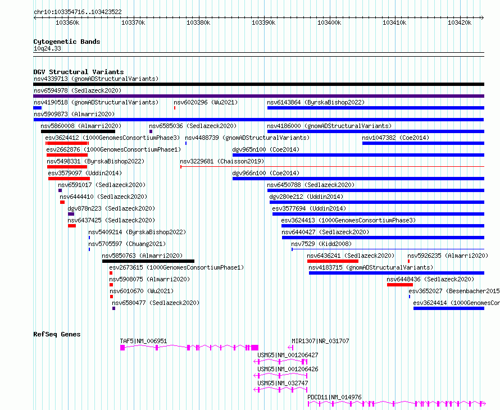This screenshot has height=410, width=500.
Task: Click the esv3579097 (Uddin2014) label
Action: (85, 173)
